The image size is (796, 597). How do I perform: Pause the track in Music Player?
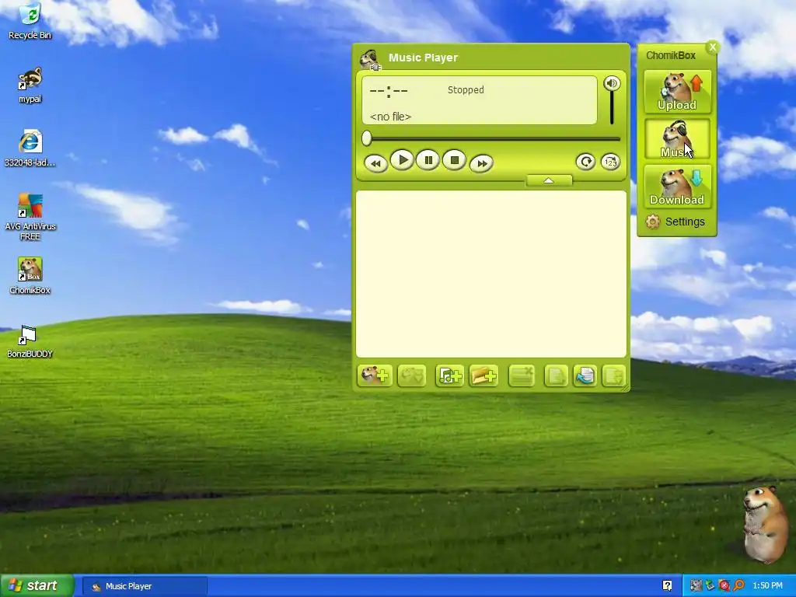(x=428, y=160)
